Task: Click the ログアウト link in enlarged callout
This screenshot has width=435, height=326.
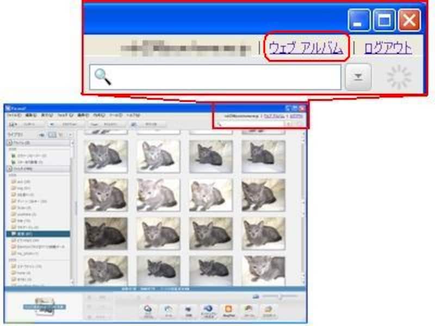Action: [x=388, y=48]
